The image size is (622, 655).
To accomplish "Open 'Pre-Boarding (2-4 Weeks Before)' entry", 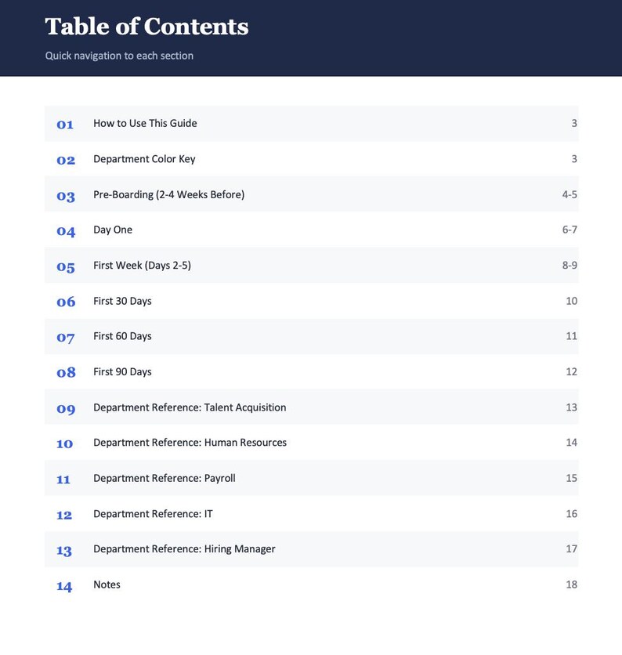I will [x=311, y=194].
